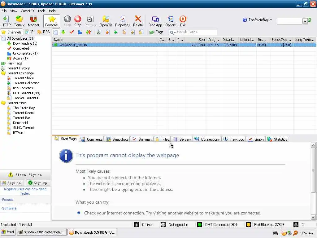Open the Software link

[x=9, y=208]
